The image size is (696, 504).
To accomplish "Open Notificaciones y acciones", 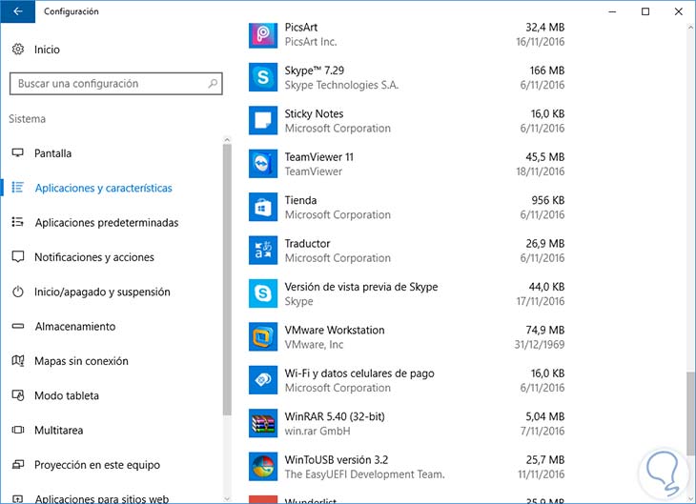I will pos(93,257).
